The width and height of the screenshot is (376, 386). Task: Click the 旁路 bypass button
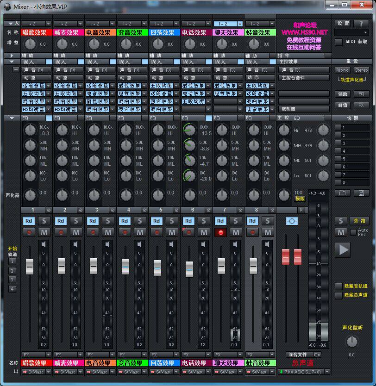(x=359, y=221)
